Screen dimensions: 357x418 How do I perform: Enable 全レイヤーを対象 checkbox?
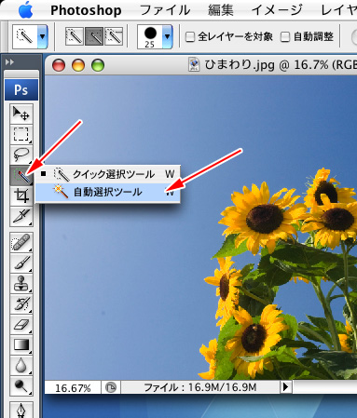click(x=190, y=37)
